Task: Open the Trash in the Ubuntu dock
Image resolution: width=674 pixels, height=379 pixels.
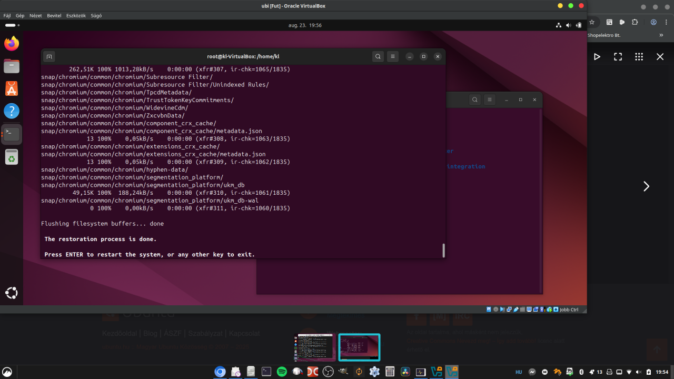Action: coord(12,156)
